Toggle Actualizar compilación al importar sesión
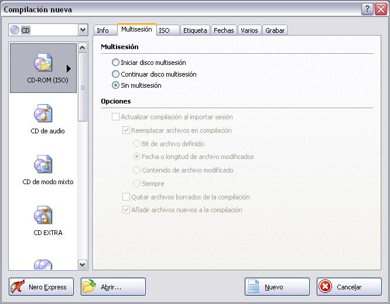The height and width of the screenshot is (304, 390). 115,117
